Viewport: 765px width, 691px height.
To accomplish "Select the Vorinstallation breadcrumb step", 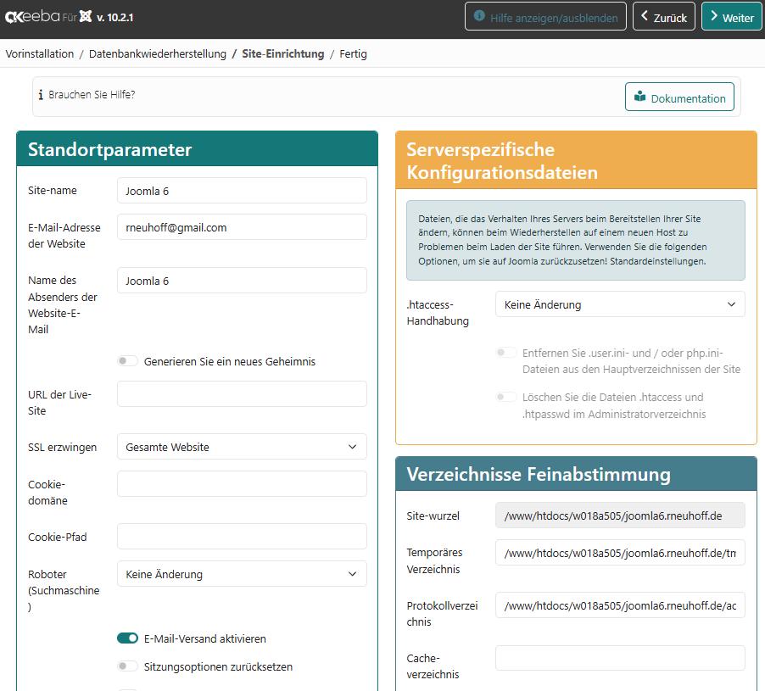I will [40, 53].
